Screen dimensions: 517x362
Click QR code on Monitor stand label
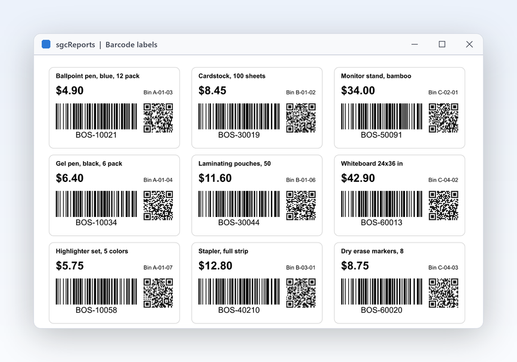coord(444,118)
